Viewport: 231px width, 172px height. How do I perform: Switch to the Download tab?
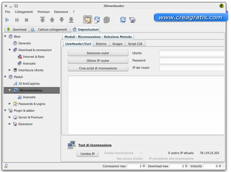[x=17, y=30]
